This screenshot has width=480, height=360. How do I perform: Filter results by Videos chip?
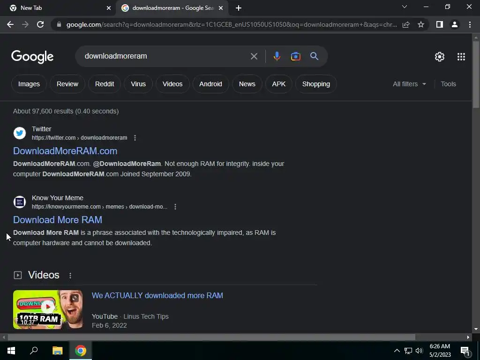click(172, 84)
